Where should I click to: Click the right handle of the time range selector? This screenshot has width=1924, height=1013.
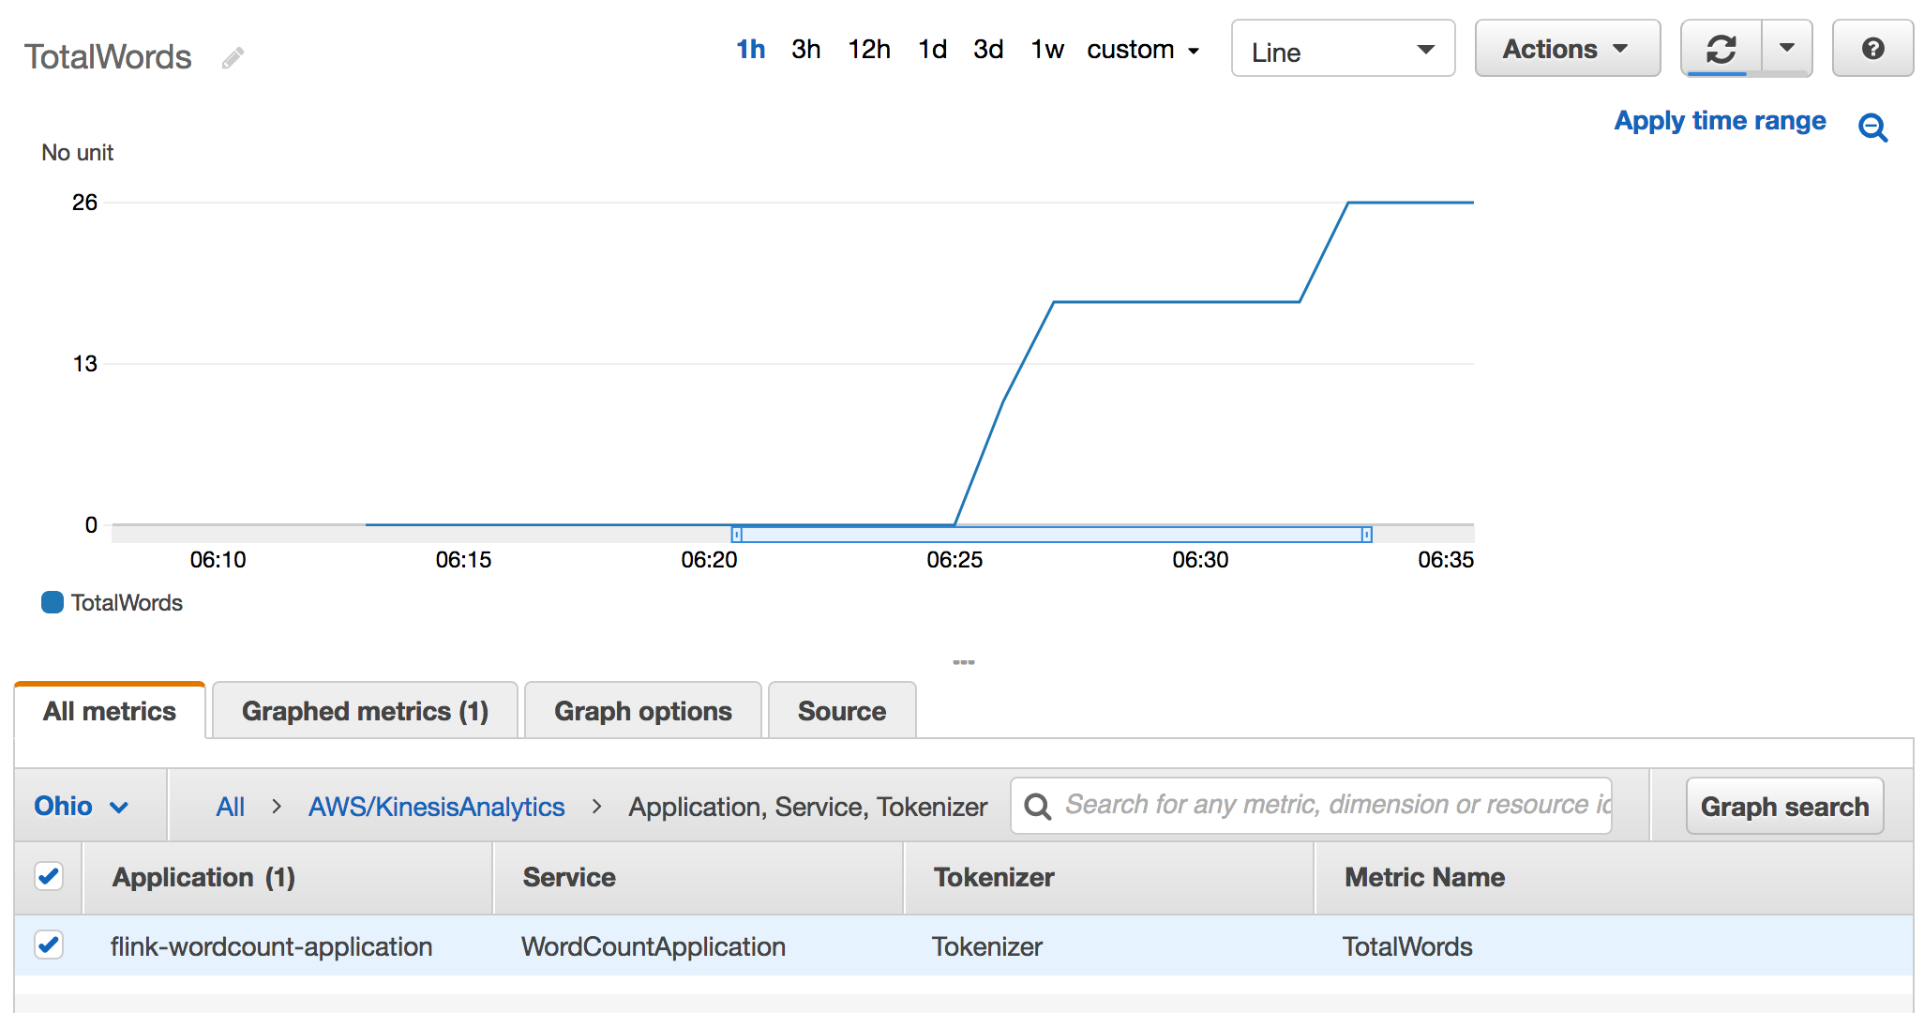pyautogui.click(x=1366, y=535)
